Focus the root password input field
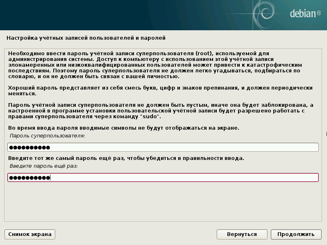 pos(184,147)
